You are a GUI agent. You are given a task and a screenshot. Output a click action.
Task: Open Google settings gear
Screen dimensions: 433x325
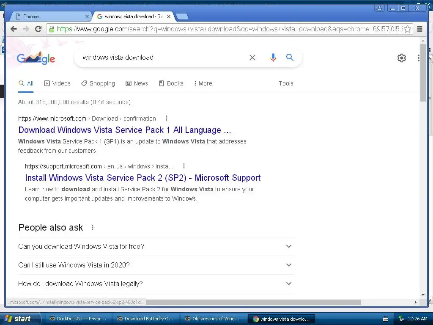tap(402, 58)
